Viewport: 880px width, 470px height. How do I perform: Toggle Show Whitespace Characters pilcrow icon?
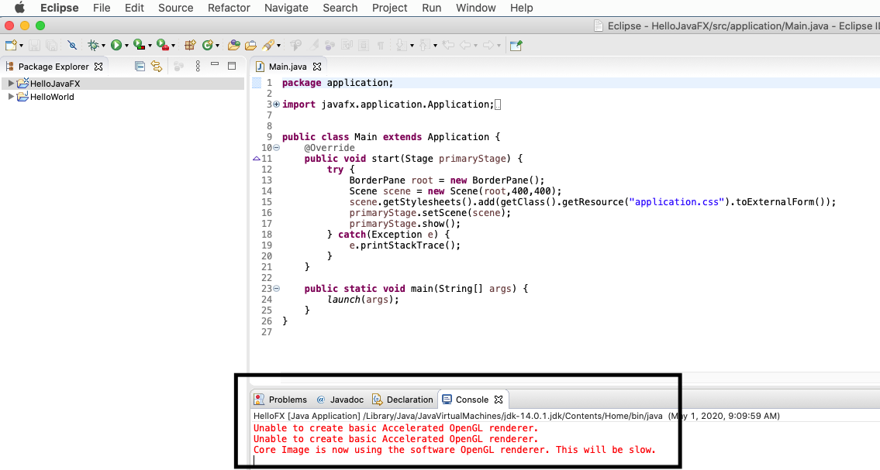(x=381, y=46)
